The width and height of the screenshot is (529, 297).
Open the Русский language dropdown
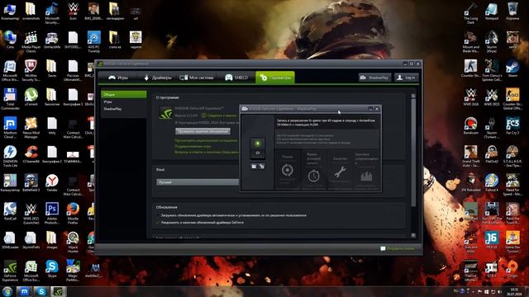[x=198, y=182]
